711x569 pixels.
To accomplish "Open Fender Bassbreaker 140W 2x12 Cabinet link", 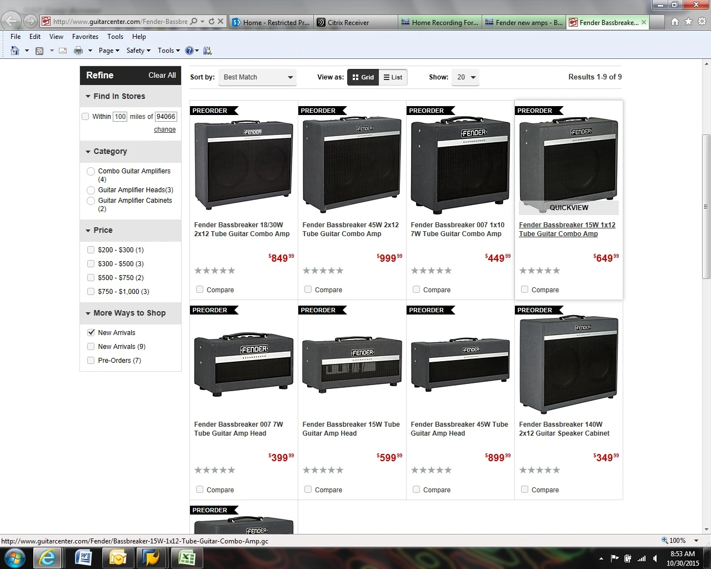I will 564,429.
